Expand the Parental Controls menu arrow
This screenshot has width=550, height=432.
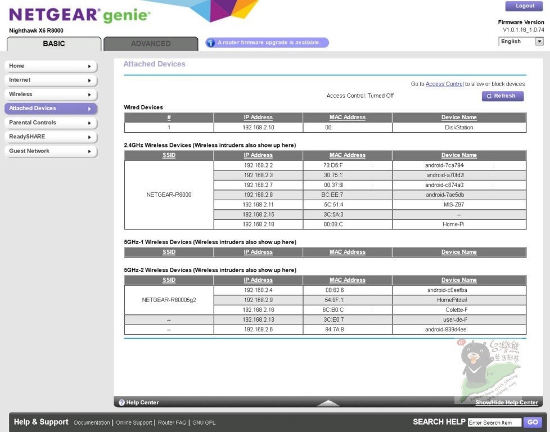click(x=89, y=123)
